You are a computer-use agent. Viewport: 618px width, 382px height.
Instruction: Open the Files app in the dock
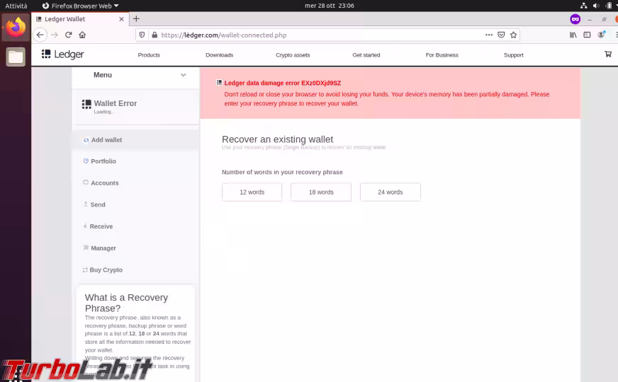(x=16, y=57)
